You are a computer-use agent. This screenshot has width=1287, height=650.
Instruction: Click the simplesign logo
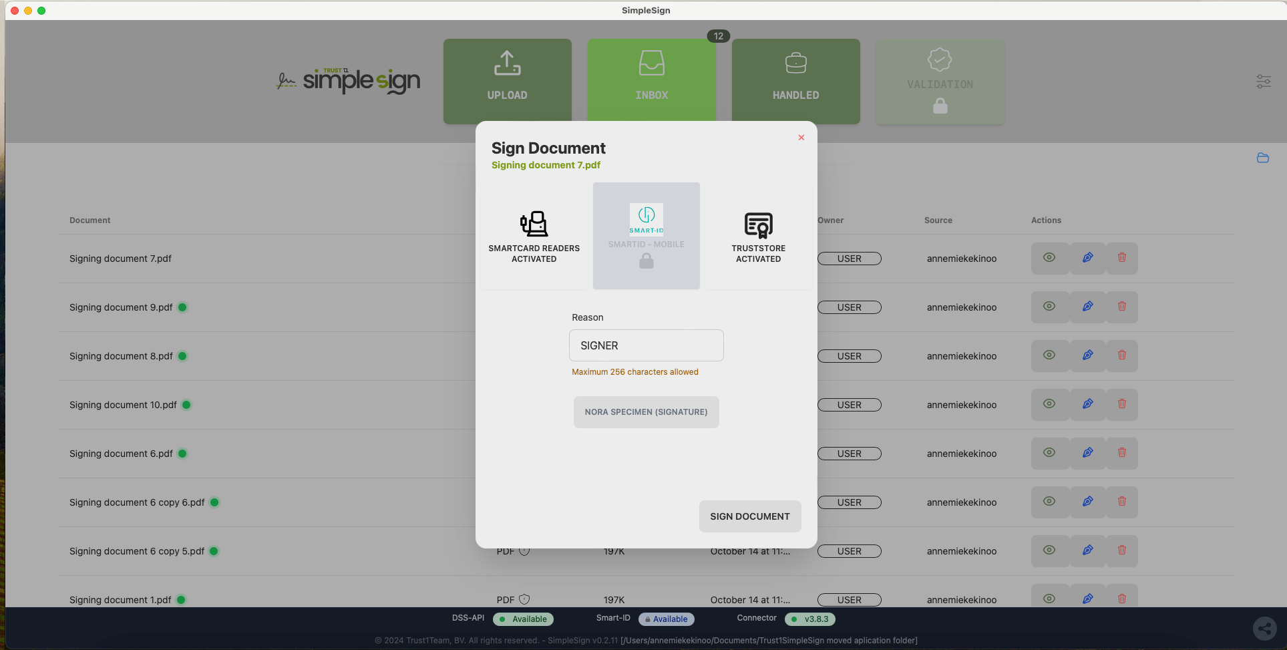click(348, 80)
